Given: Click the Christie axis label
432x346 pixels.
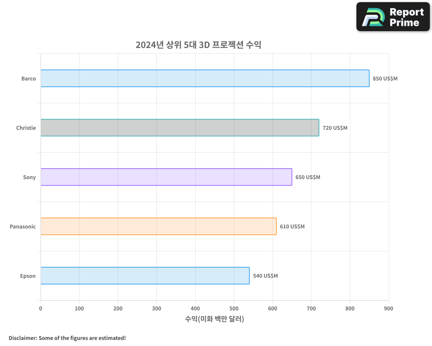Looking at the screenshot, I should coord(26,128).
